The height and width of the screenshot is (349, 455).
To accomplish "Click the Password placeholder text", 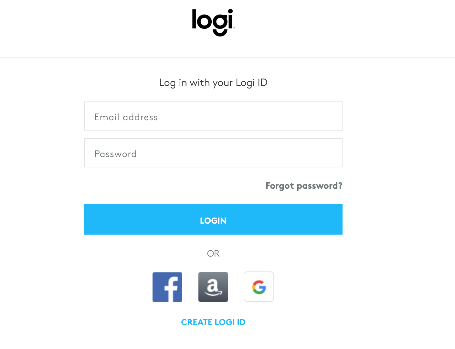I will click(115, 154).
